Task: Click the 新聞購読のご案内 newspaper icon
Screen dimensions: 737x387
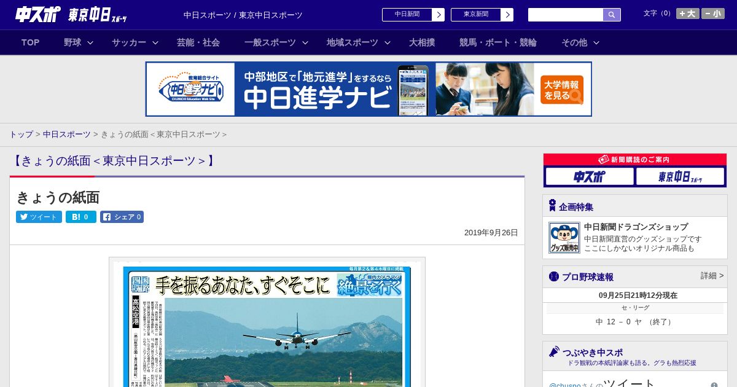Action: (604, 159)
